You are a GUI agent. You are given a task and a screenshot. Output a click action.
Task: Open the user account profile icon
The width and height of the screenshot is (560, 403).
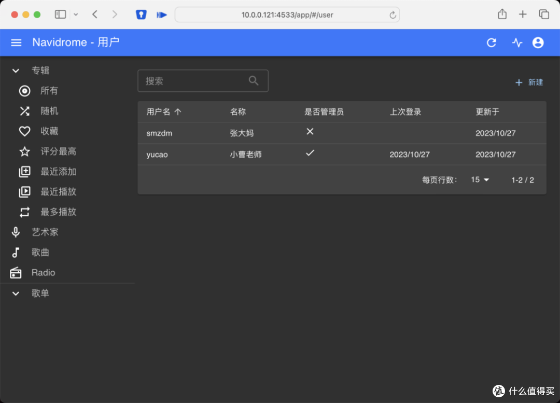[x=538, y=43]
